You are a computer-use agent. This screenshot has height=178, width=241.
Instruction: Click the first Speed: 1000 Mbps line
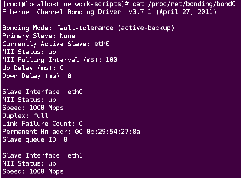point(33,108)
